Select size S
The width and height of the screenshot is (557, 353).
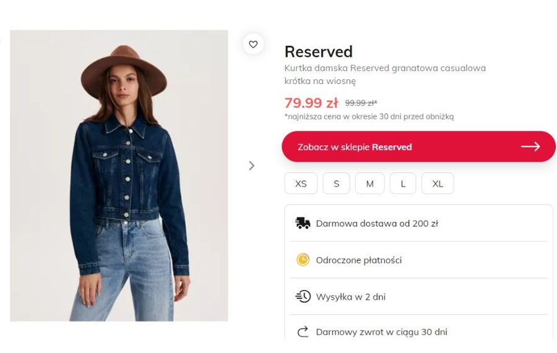[x=336, y=184]
